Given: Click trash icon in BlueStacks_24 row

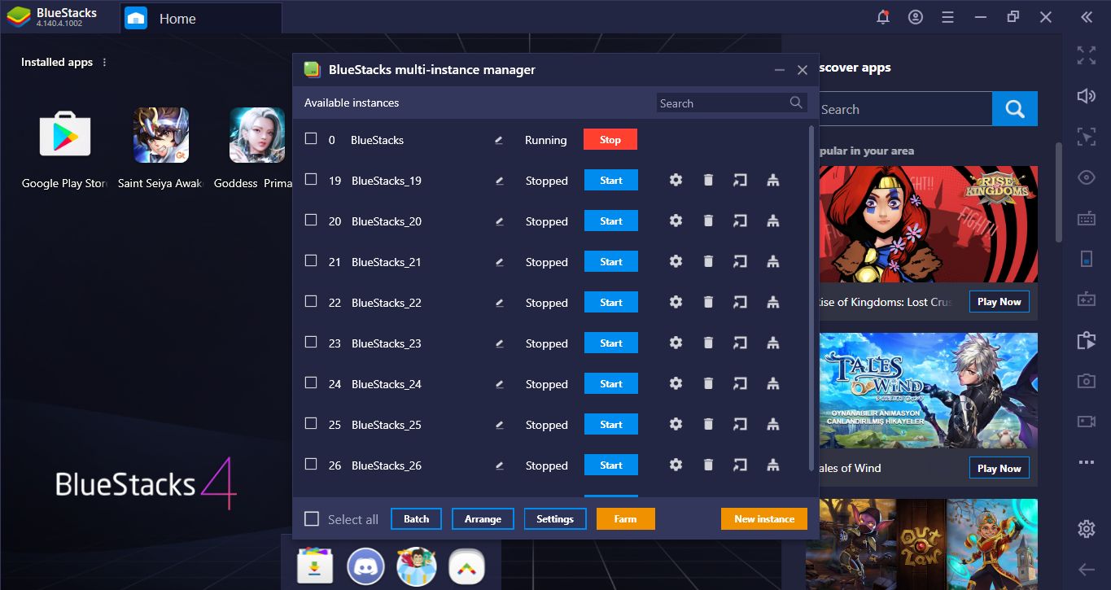Looking at the screenshot, I should click(x=708, y=383).
